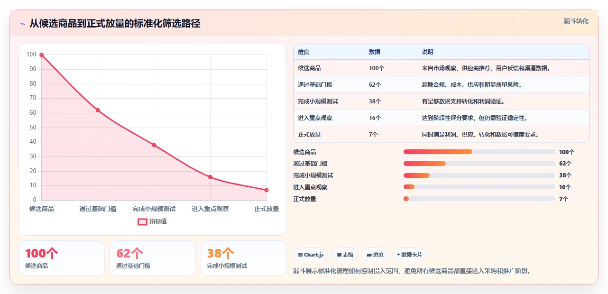Click the 通过基础门槛 progress bar
Viewport: 608px width, 294px height.
479,164
